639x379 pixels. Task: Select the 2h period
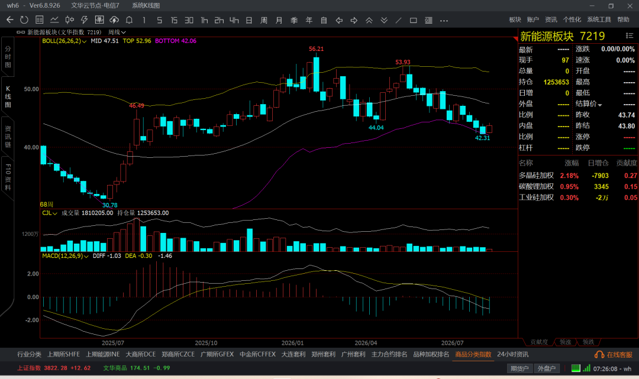pyautogui.click(x=220, y=20)
